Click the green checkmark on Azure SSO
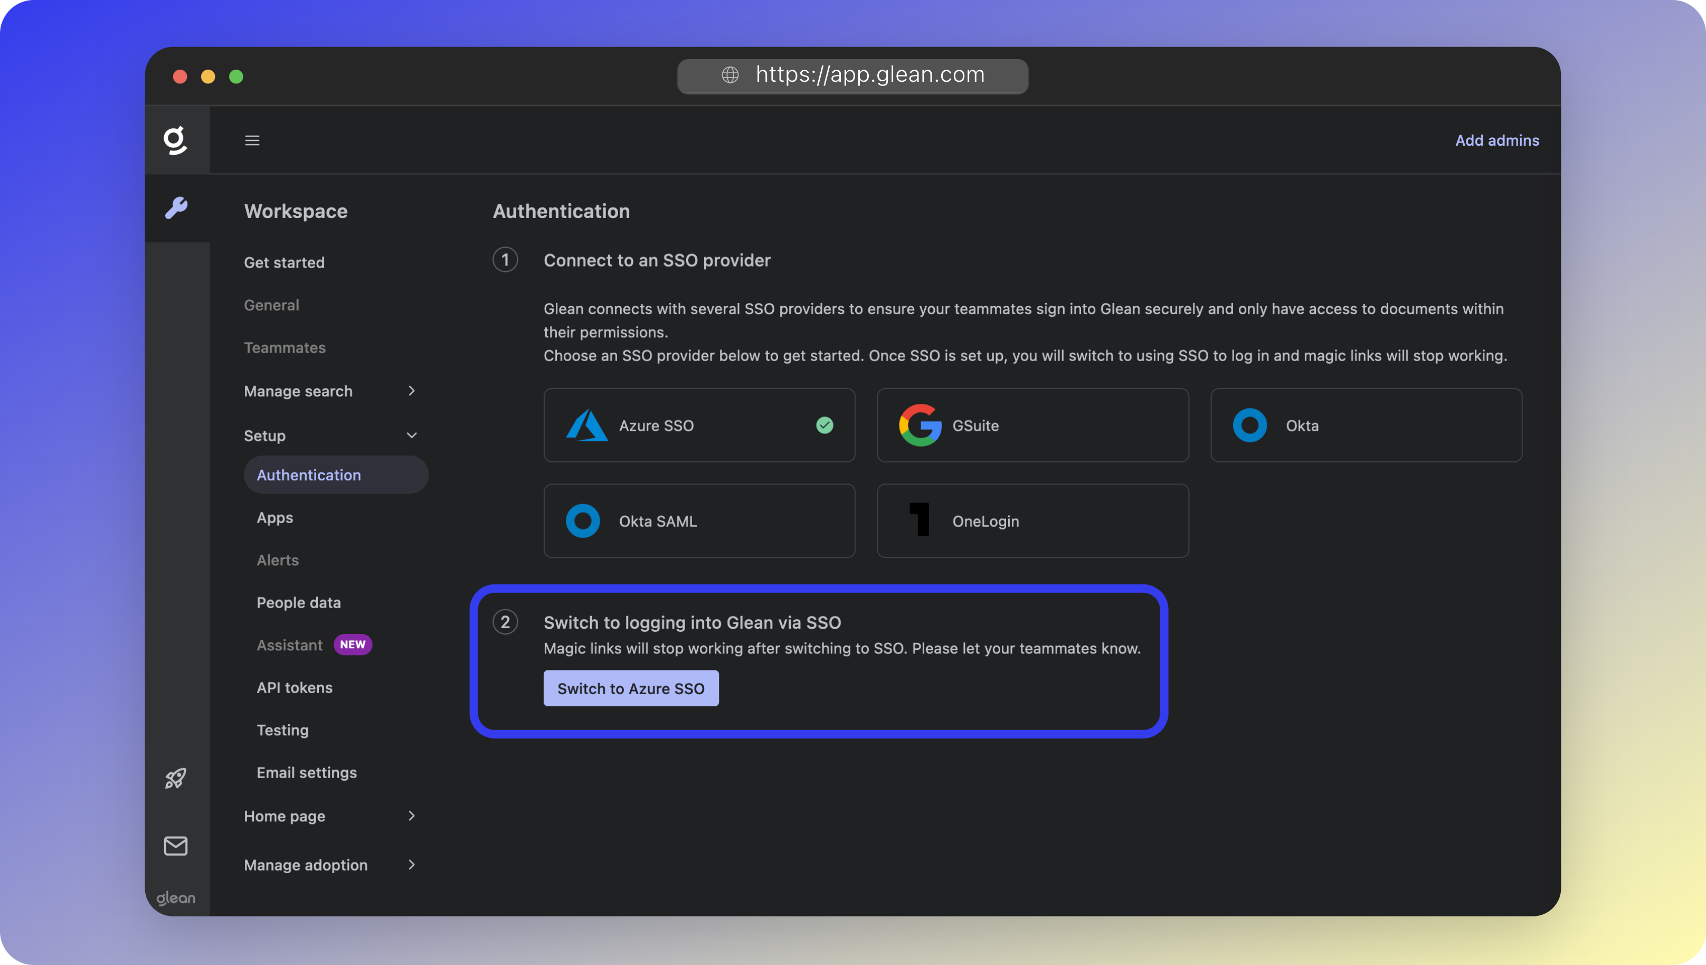Viewport: 1706px width, 965px height. point(825,425)
